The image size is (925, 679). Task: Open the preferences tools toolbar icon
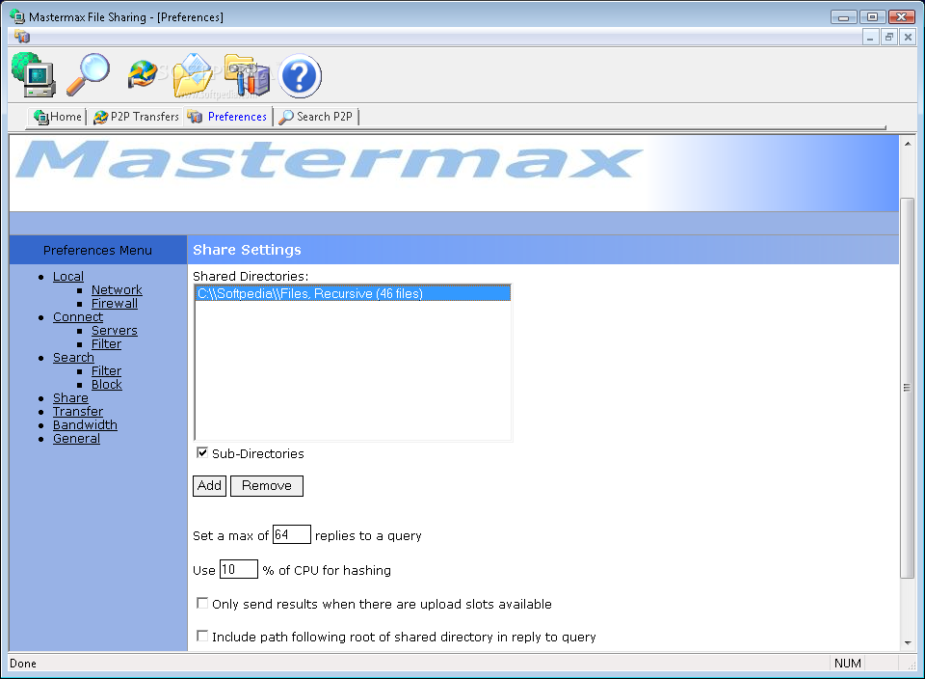click(248, 75)
